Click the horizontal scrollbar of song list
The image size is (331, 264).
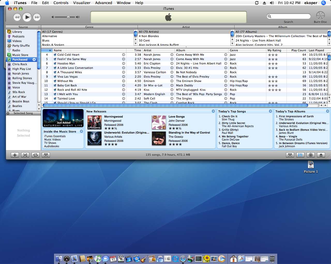point(175,105)
